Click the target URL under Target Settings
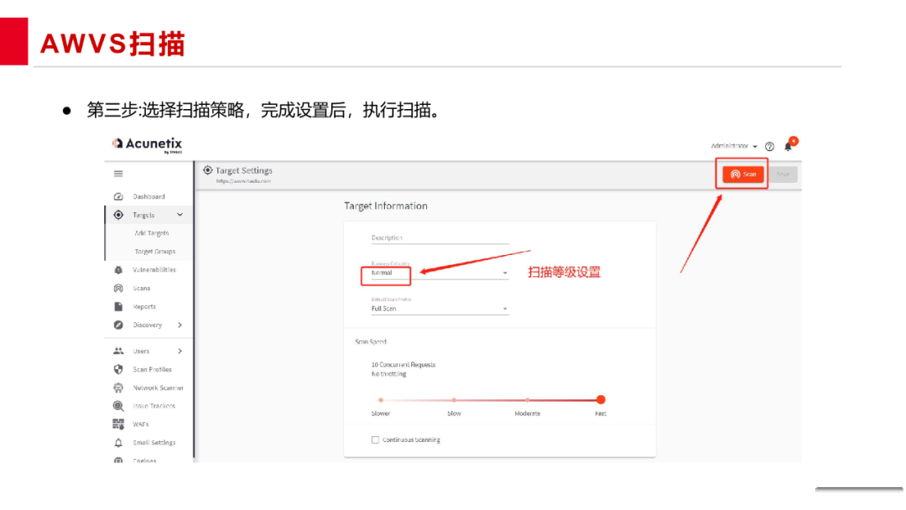Image resolution: width=906 pixels, height=510 pixels. [243, 181]
